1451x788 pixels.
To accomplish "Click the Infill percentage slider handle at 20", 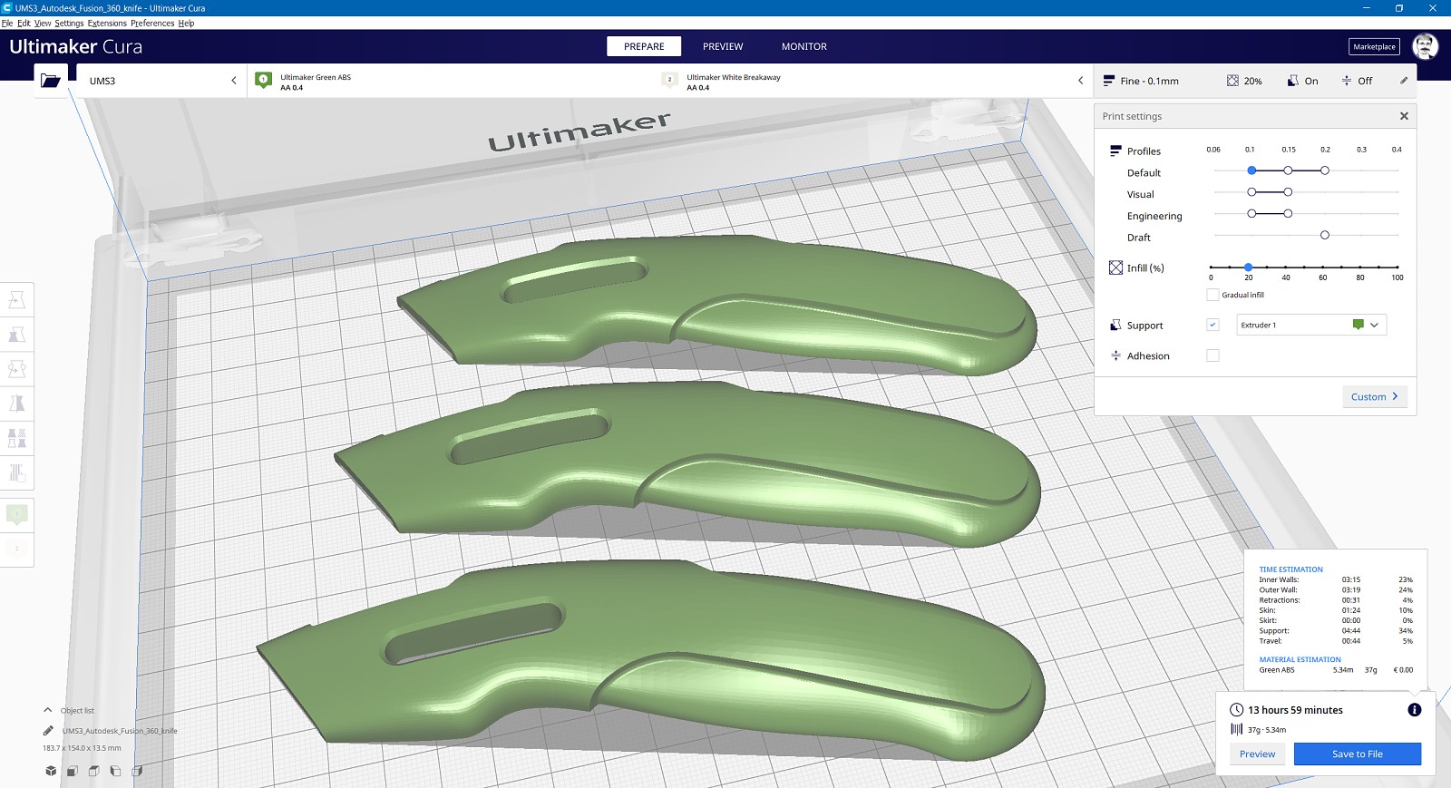I will tap(1249, 267).
